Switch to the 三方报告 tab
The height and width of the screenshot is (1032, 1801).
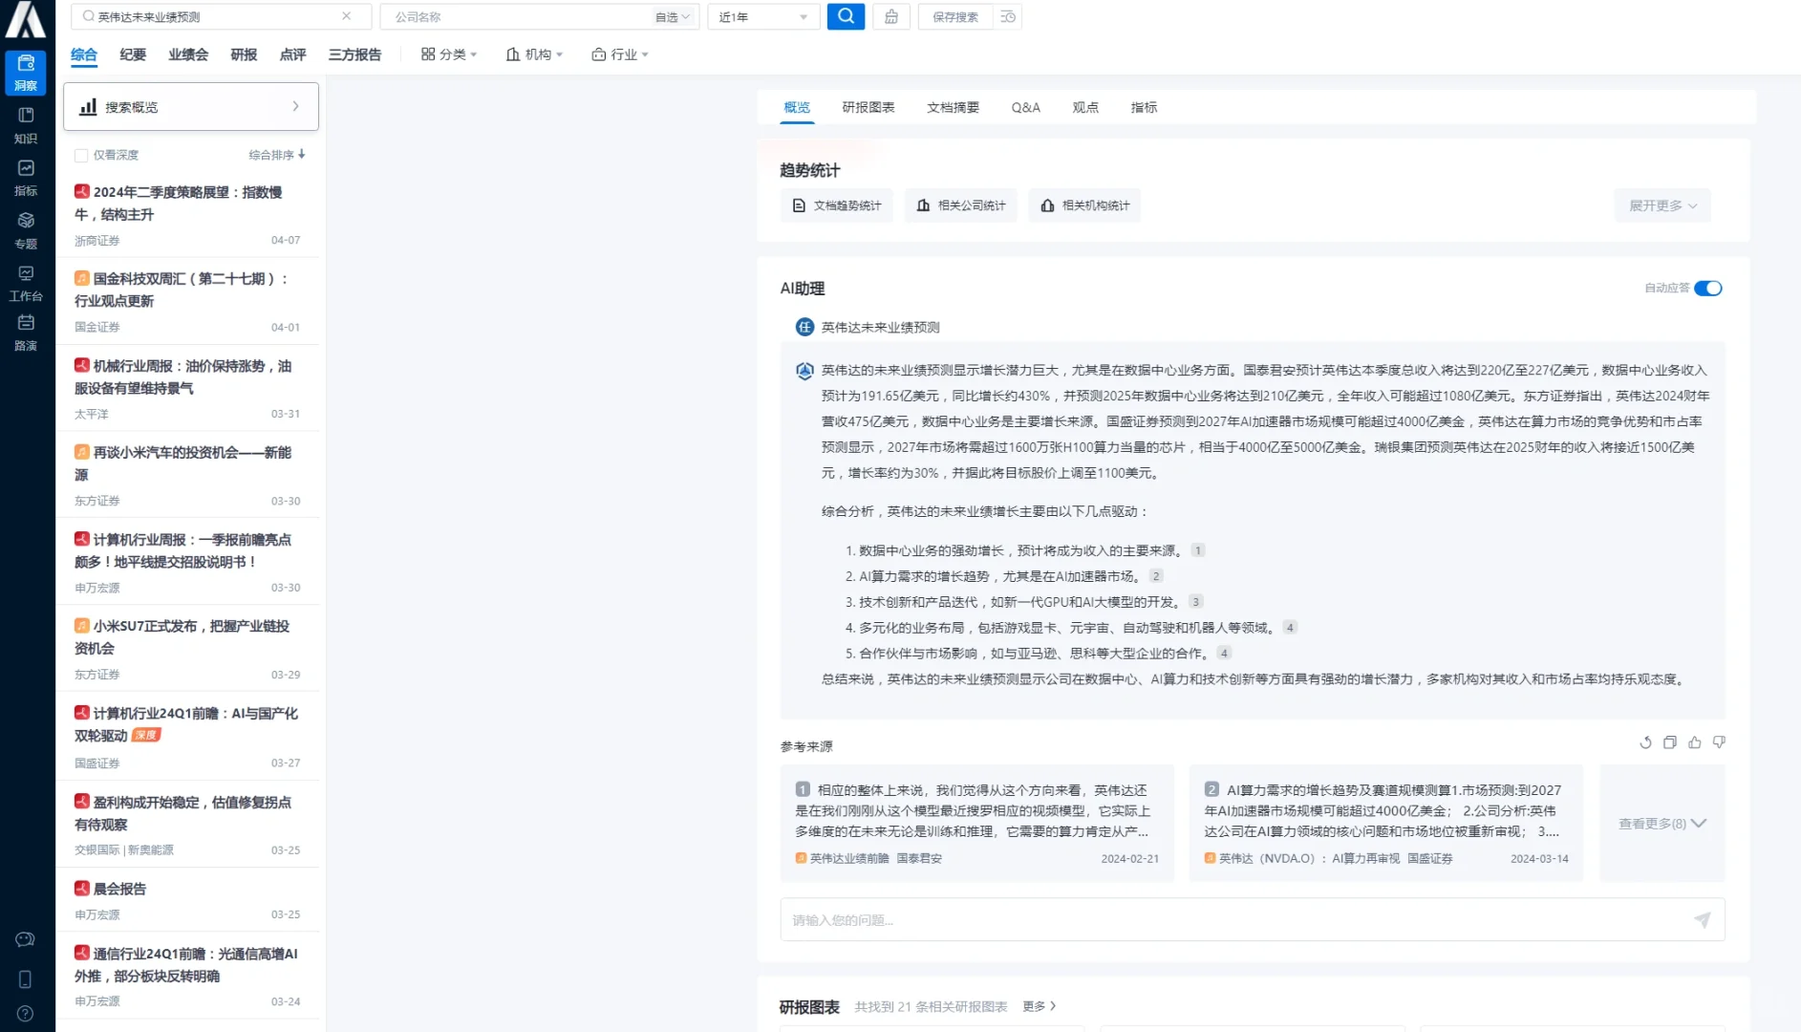(354, 54)
